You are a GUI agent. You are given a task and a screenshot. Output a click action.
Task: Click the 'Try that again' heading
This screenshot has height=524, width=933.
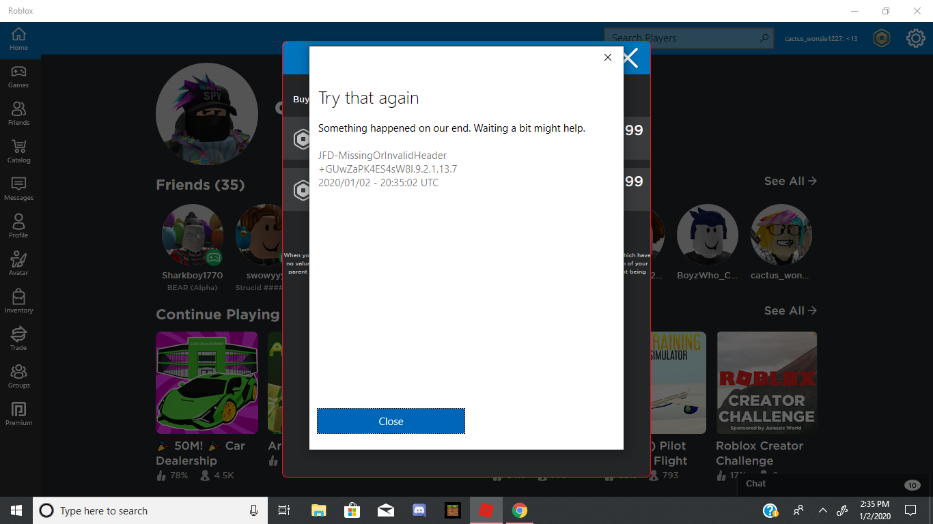369,98
